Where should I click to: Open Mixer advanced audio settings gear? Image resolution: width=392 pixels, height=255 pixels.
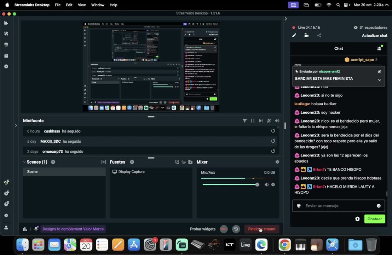(277, 162)
